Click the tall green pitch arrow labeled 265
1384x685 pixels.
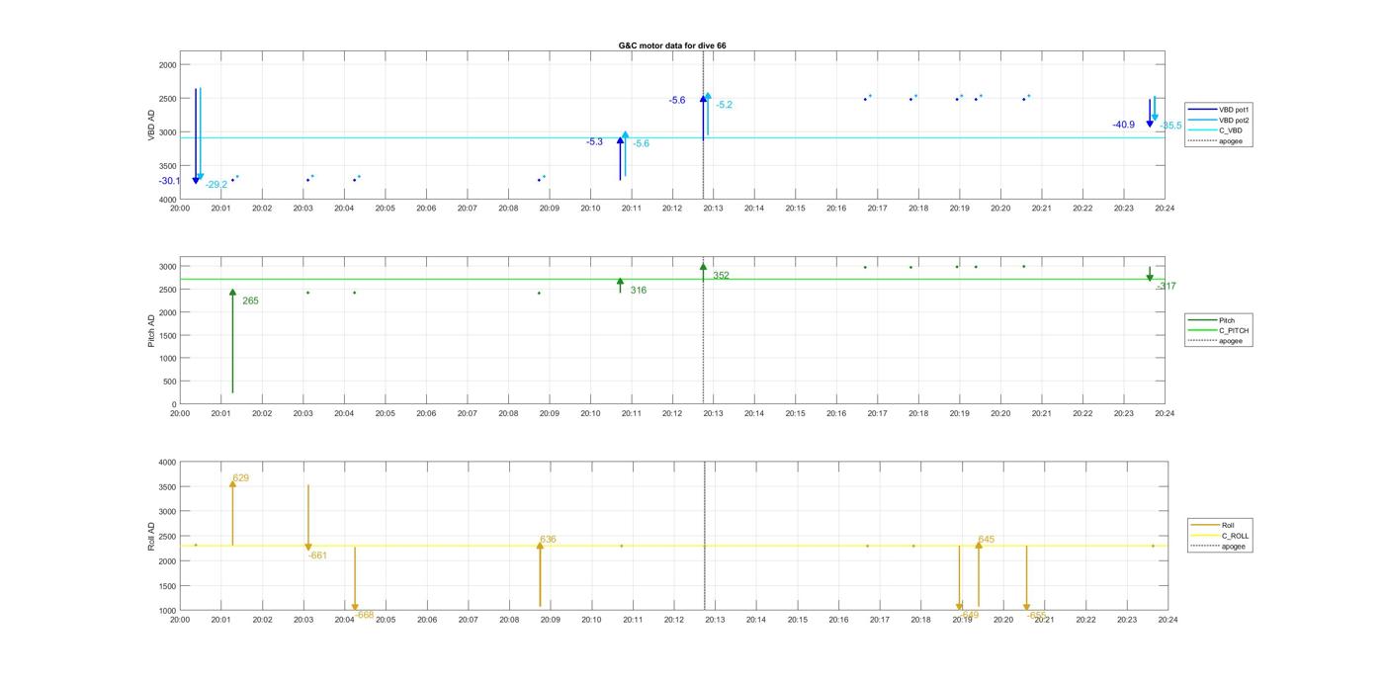click(x=232, y=341)
